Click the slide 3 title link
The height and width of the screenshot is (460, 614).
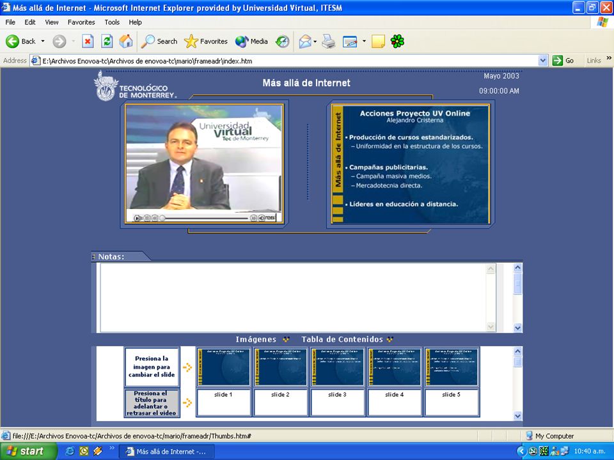click(337, 394)
